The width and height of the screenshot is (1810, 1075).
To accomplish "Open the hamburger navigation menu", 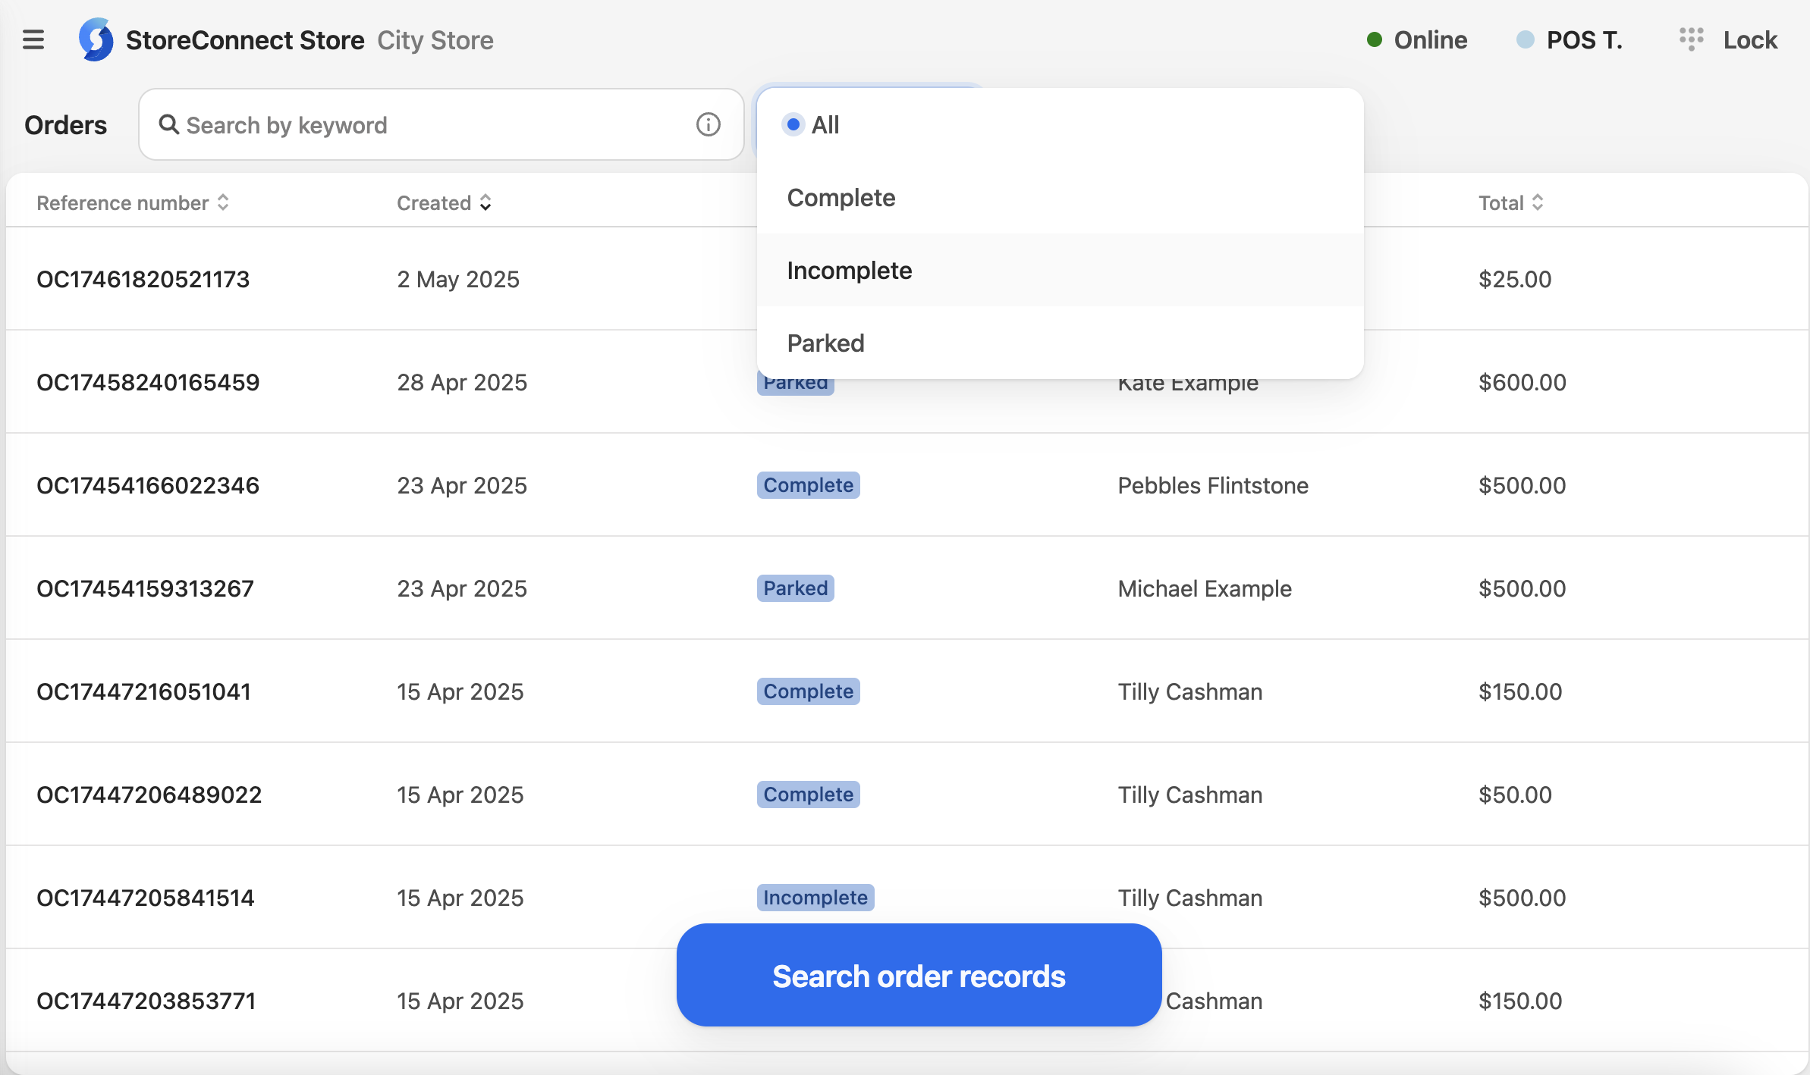I will click(x=33, y=39).
